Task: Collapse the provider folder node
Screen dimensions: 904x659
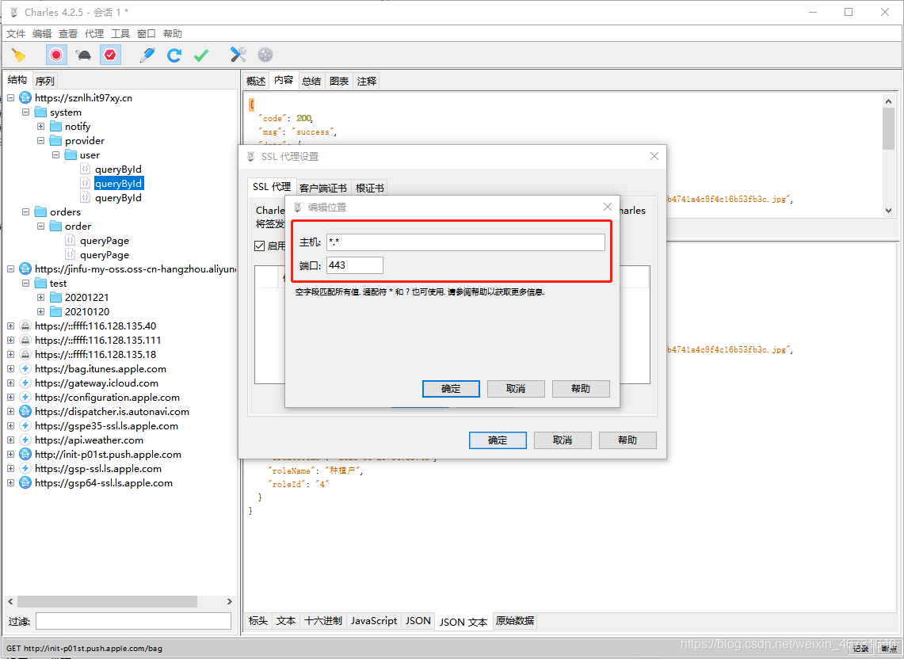Action: coord(40,141)
